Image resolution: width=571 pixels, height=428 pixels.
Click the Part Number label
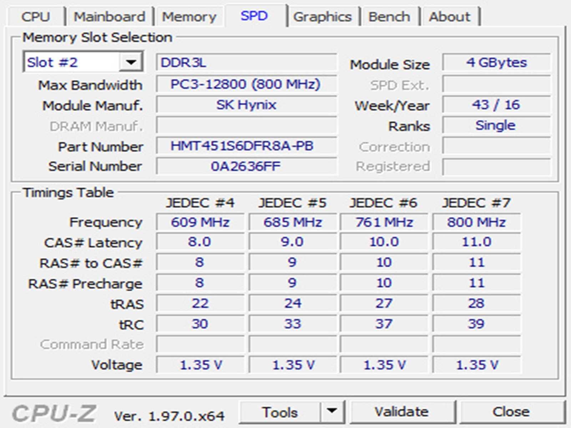101,147
